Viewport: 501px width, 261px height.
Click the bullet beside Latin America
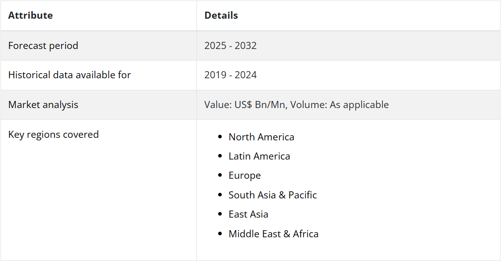(220, 156)
